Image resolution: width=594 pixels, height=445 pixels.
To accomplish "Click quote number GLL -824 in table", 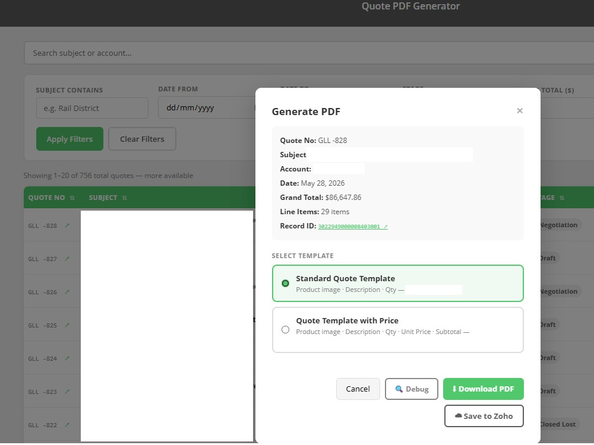I will 42,359.
